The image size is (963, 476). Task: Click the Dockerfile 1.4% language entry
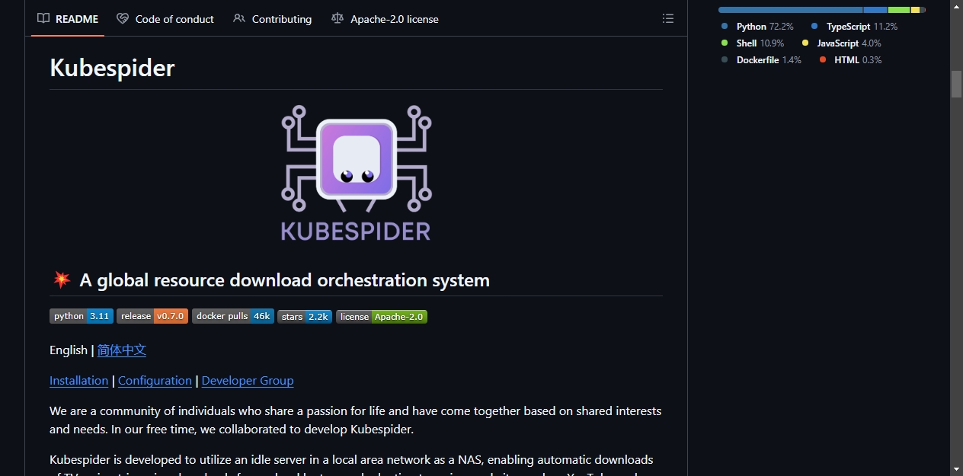coord(762,59)
